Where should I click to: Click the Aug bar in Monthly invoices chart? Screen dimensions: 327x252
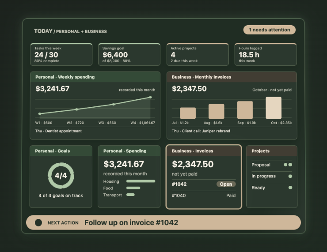point(217,111)
